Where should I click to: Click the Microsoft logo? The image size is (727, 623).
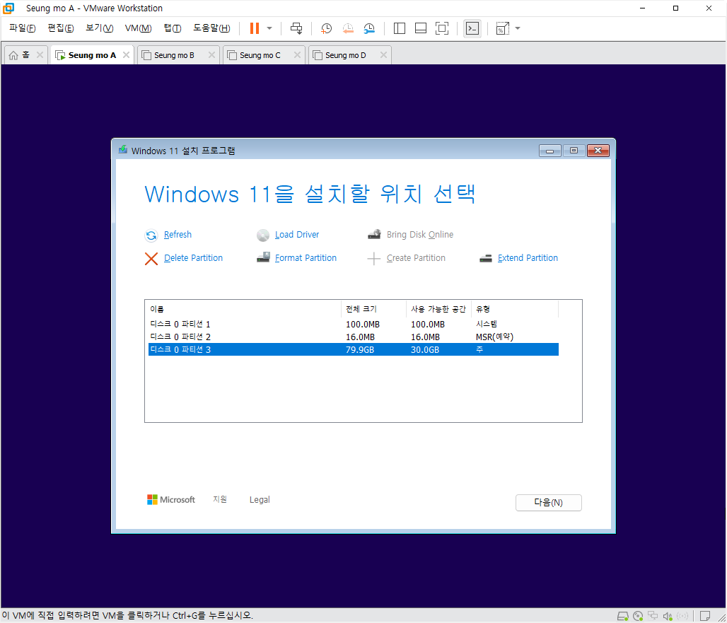click(170, 500)
